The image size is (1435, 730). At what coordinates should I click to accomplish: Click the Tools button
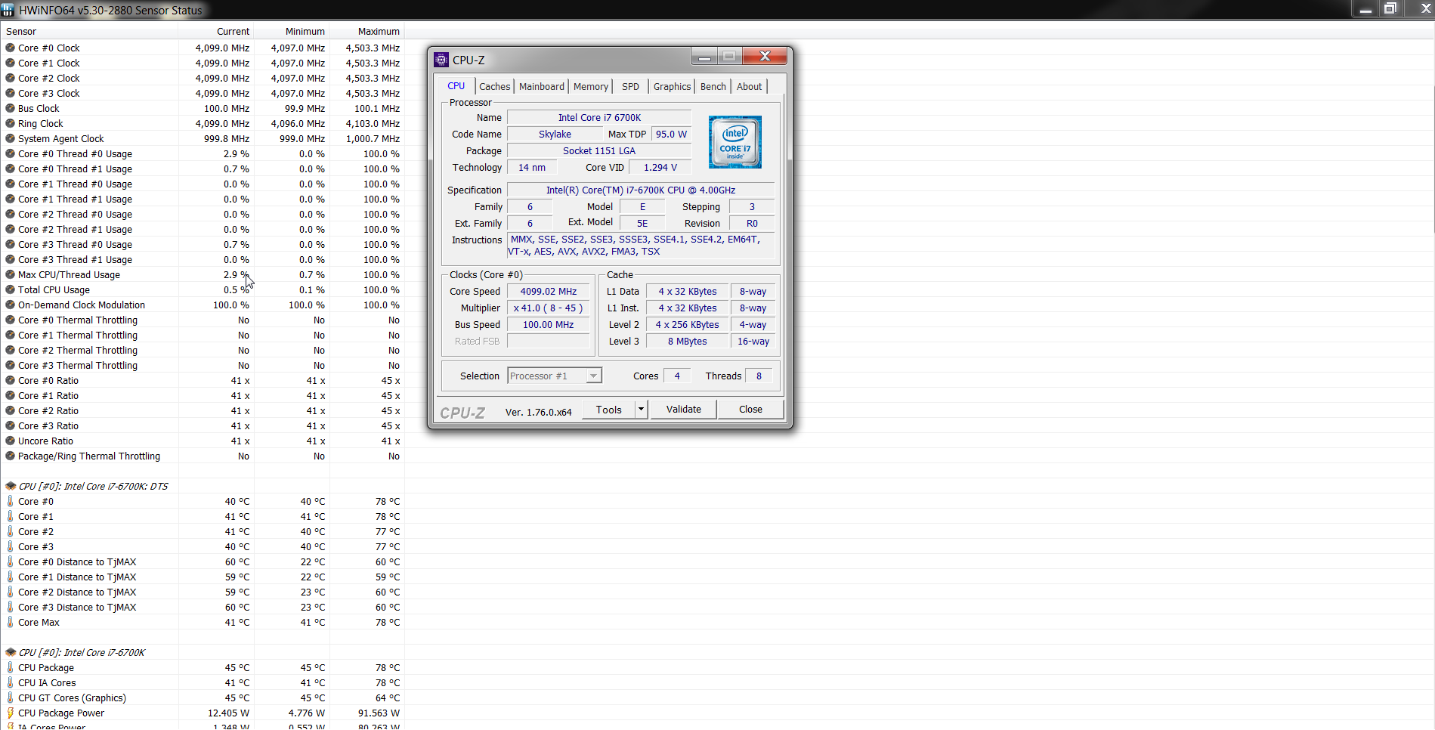pos(609,410)
